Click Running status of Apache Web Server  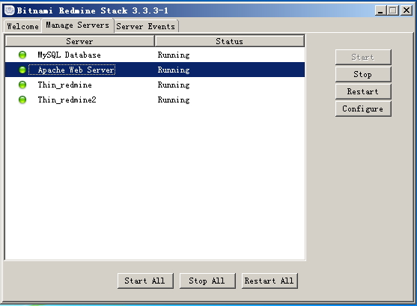click(174, 70)
